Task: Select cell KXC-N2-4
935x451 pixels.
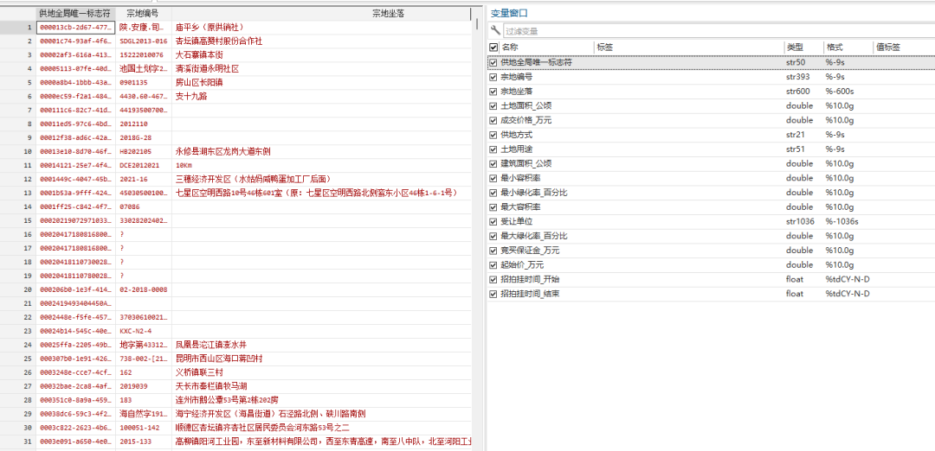Action: coord(144,331)
